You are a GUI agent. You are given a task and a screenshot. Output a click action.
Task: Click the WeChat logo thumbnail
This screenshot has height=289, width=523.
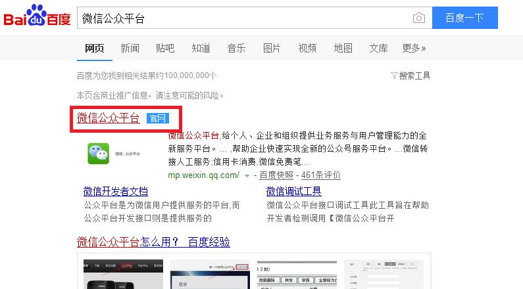99,154
